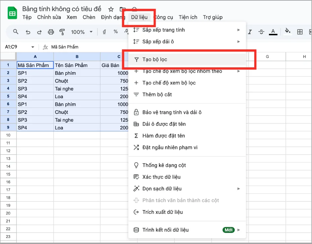Open the Xem menu
312x244 pixels.
[x=72, y=17]
